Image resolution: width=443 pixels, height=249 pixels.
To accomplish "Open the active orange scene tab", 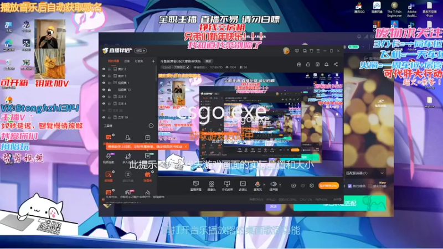I will [x=114, y=61].
